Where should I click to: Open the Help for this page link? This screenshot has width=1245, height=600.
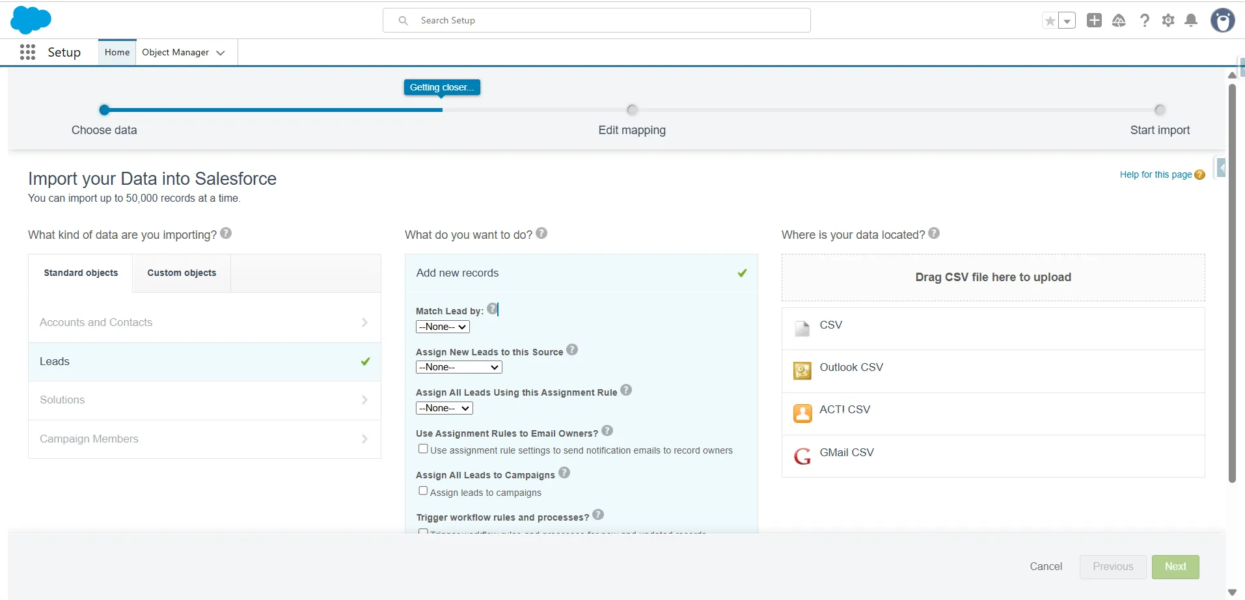[1156, 174]
